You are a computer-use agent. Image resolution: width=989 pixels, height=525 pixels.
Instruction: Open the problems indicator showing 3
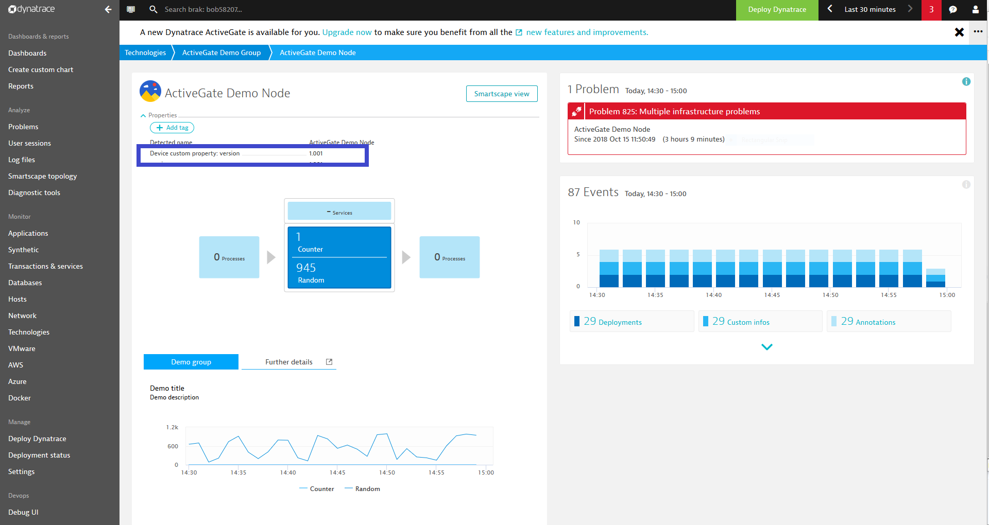pos(931,10)
